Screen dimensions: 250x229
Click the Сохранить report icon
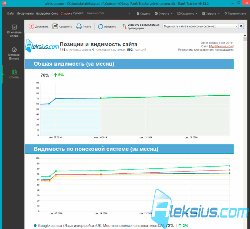coord(55,26)
